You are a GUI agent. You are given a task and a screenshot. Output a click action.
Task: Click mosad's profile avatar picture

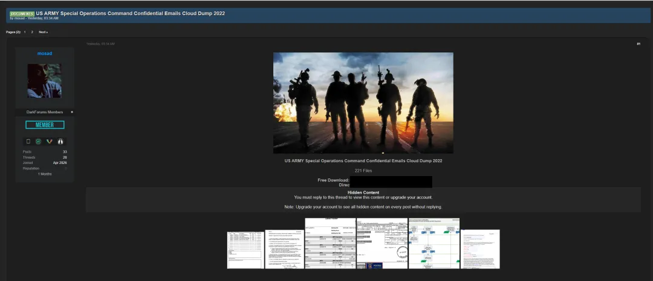(x=45, y=81)
